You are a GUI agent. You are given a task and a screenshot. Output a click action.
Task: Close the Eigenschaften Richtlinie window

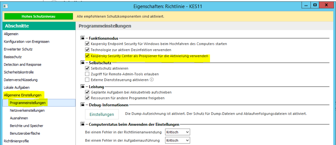[x=326, y=5]
